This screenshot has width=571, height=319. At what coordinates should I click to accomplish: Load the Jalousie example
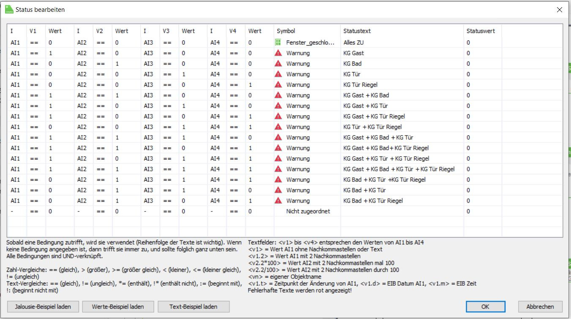point(43,307)
